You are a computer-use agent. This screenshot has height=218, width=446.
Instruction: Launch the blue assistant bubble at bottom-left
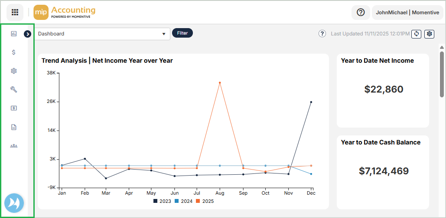coord(14,203)
